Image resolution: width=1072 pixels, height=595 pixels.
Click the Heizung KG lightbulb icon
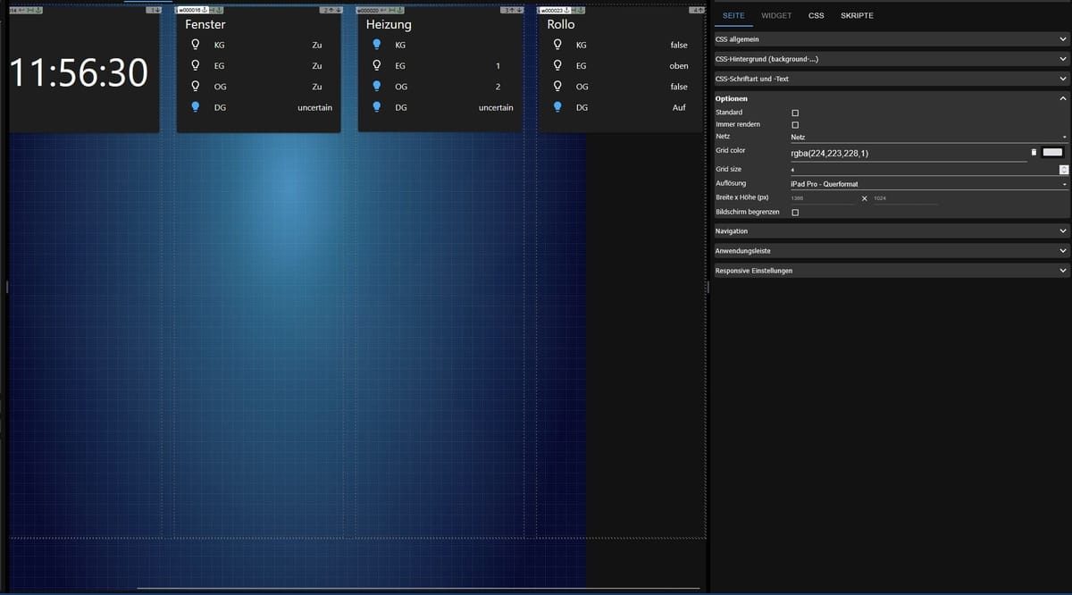coord(377,45)
